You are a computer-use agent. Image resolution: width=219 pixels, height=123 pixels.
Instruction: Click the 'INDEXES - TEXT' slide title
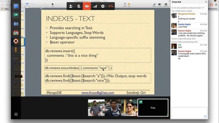(x=70, y=18)
